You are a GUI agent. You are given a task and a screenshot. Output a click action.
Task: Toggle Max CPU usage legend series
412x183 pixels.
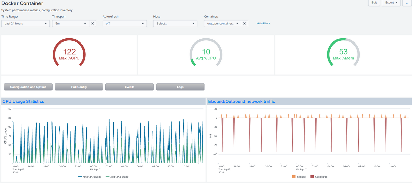coord(90,177)
